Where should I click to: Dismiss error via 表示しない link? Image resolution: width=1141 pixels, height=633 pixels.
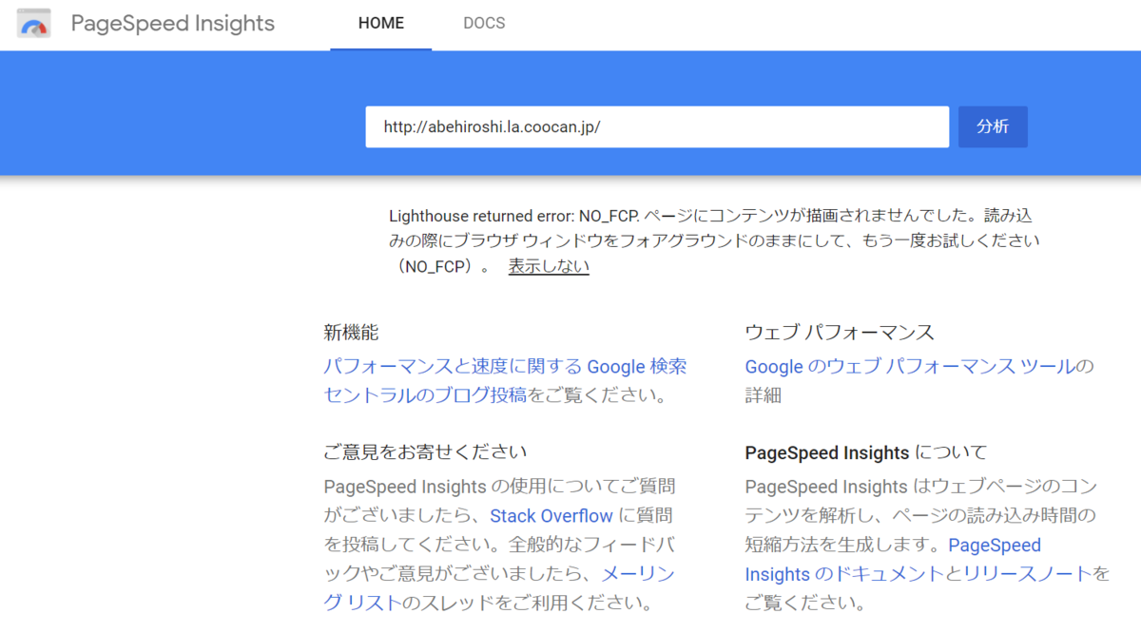pyautogui.click(x=549, y=266)
